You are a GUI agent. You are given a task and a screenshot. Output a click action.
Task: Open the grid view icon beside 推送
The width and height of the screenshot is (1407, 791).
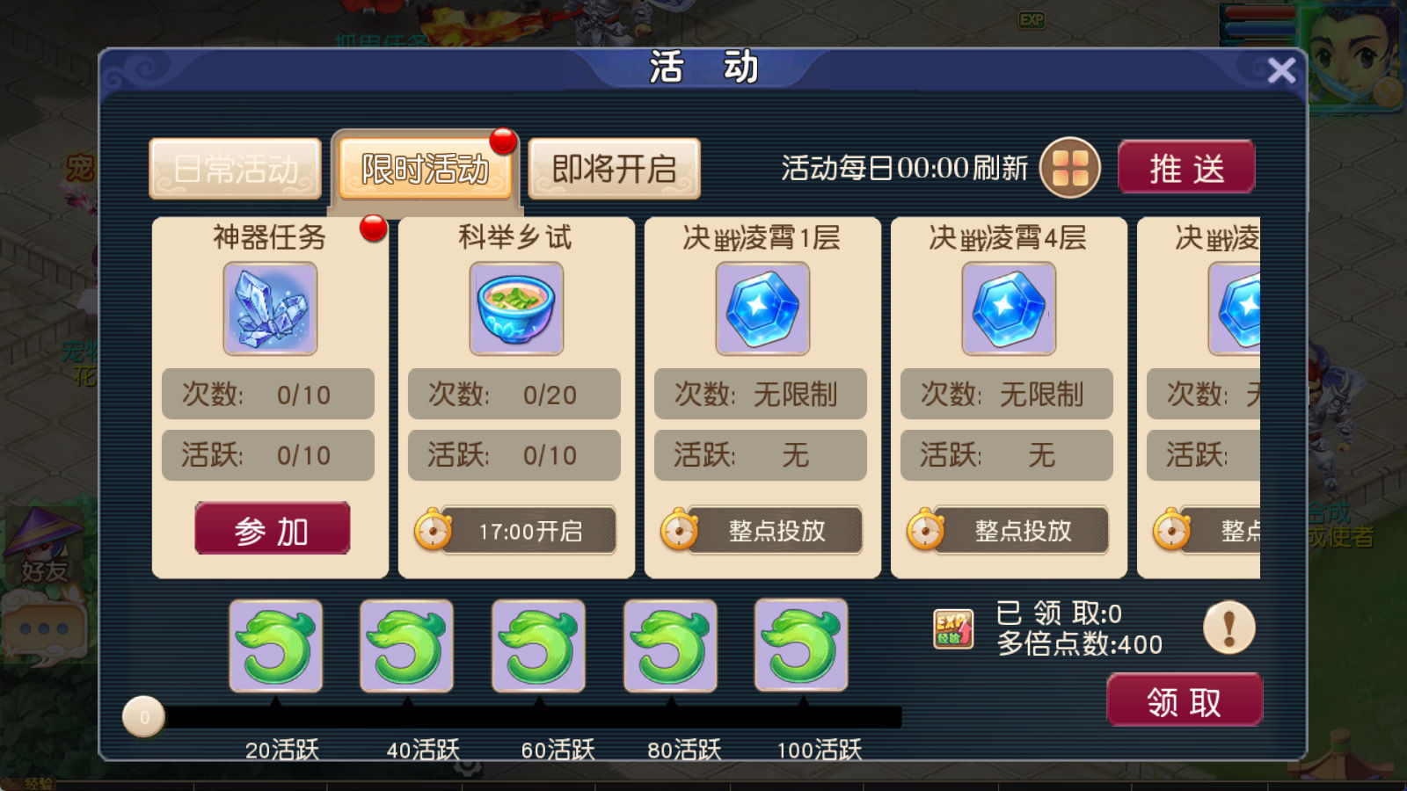(1070, 167)
